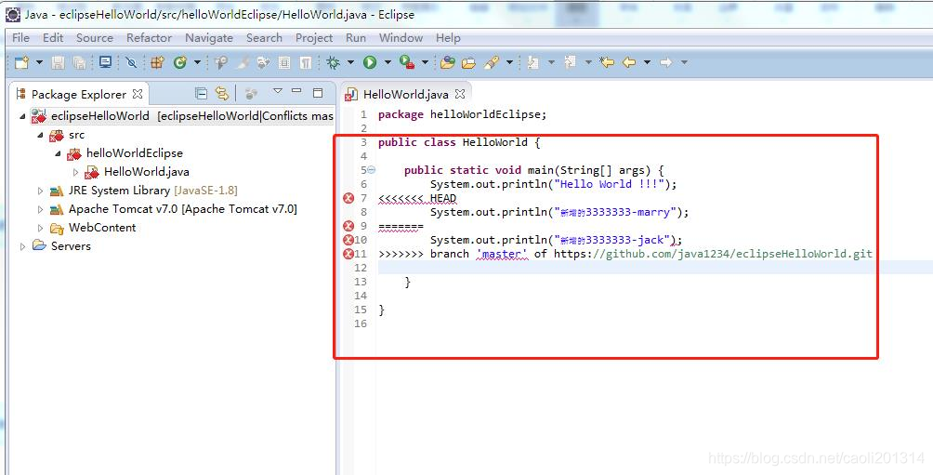Click the New Java Package icon

point(157,62)
